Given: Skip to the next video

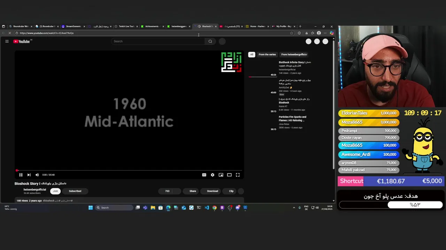Looking at the screenshot, I should pyautogui.click(x=29, y=175).
